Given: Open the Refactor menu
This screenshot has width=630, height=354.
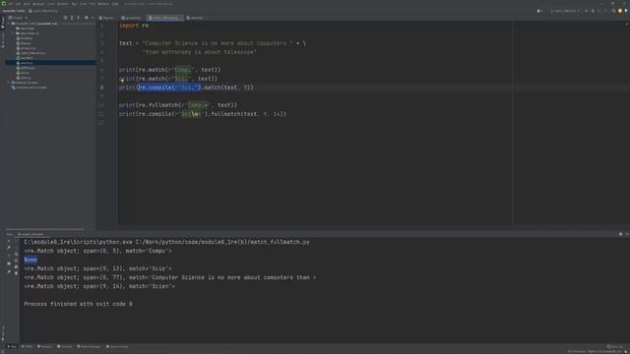Looking at the screenshot, I should 63,4.
